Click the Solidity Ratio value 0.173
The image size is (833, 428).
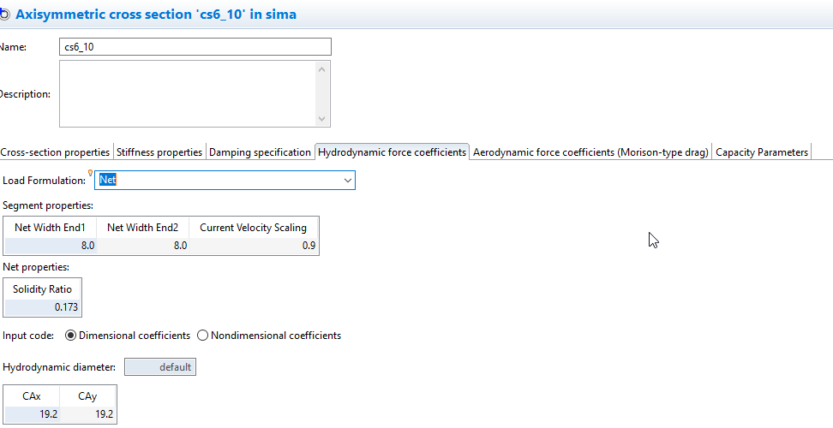pyautogui.click(x=43, y=306)
